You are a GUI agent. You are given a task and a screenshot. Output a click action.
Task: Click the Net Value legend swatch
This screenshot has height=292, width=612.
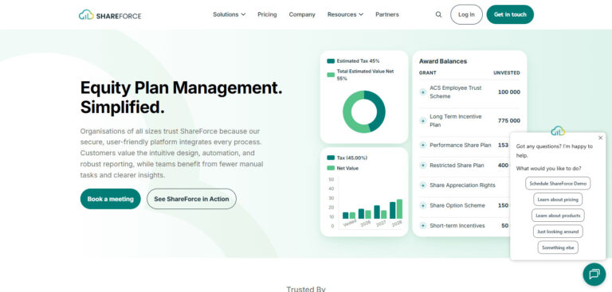331,168
